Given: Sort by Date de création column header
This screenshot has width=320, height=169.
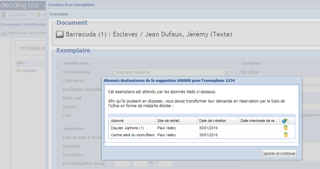Looking at the screenshot, I should click(218, 121).
